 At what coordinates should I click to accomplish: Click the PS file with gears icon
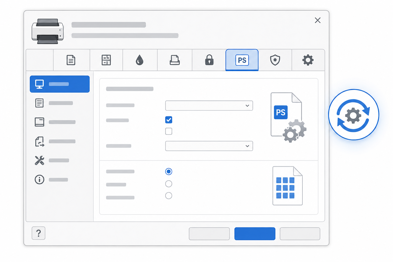click(x=288, y=117)
